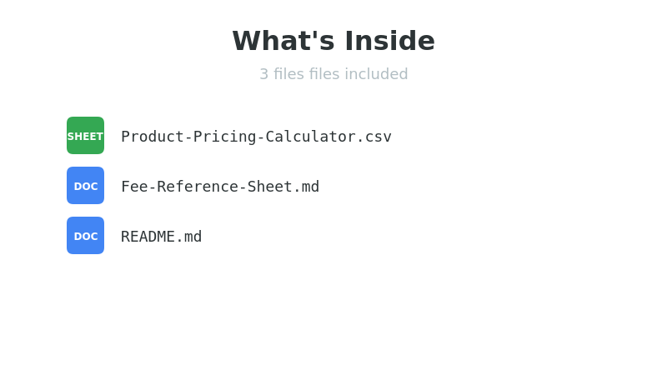Click the .md extension of README

pyautogui.click(x=188, y=237)
